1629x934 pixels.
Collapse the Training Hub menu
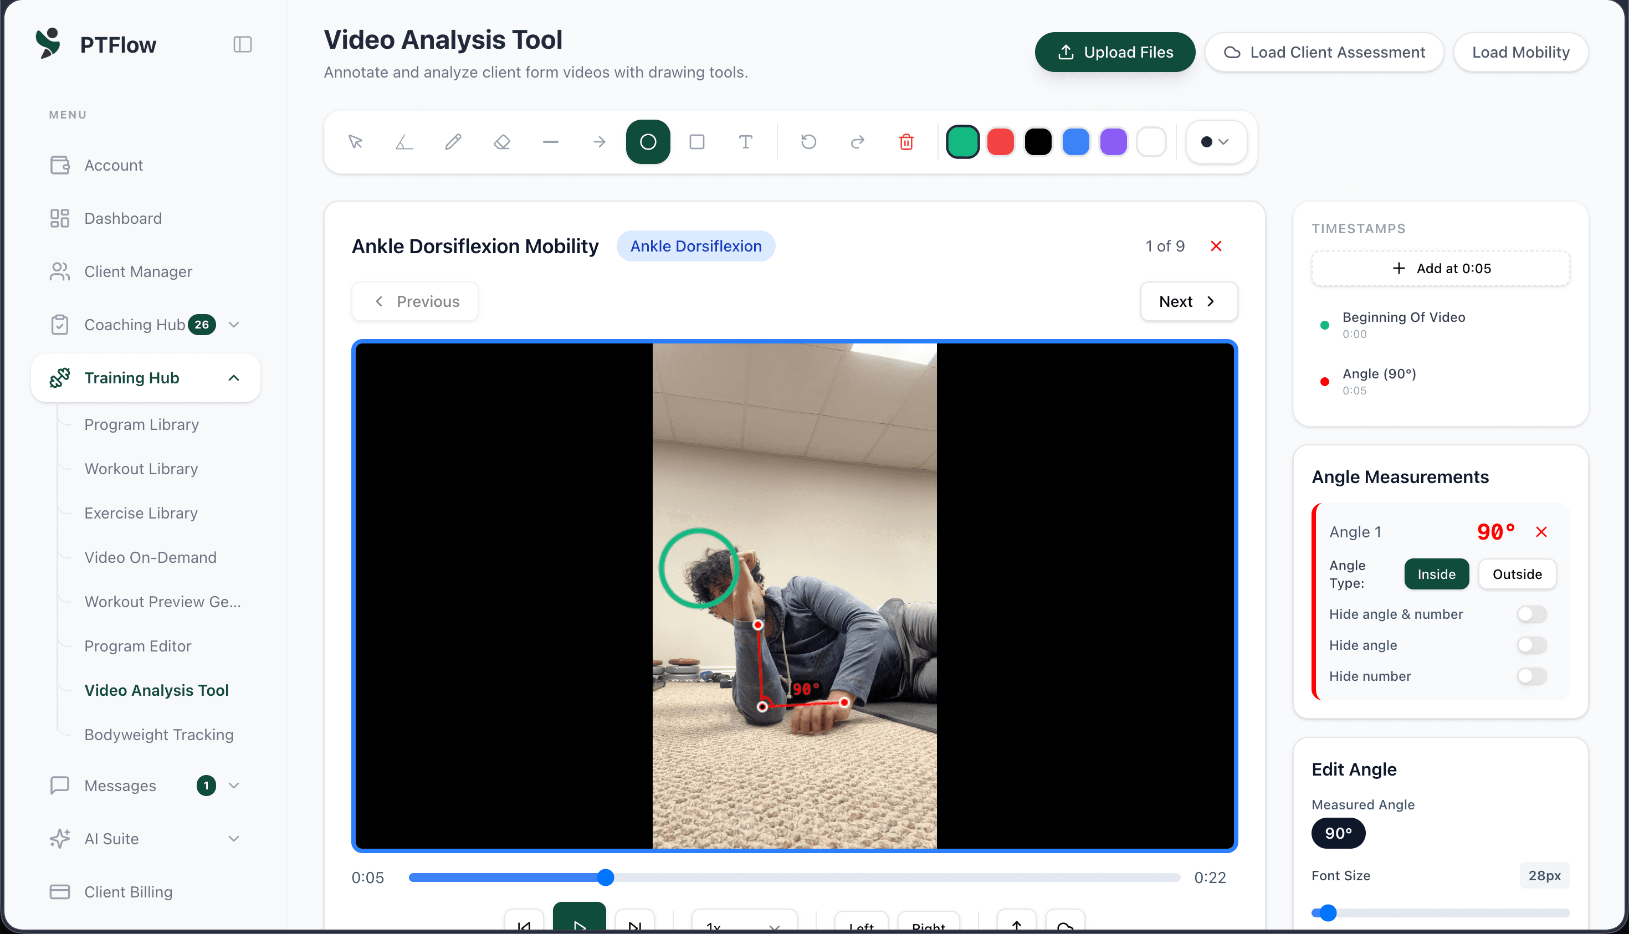[234, 378]
